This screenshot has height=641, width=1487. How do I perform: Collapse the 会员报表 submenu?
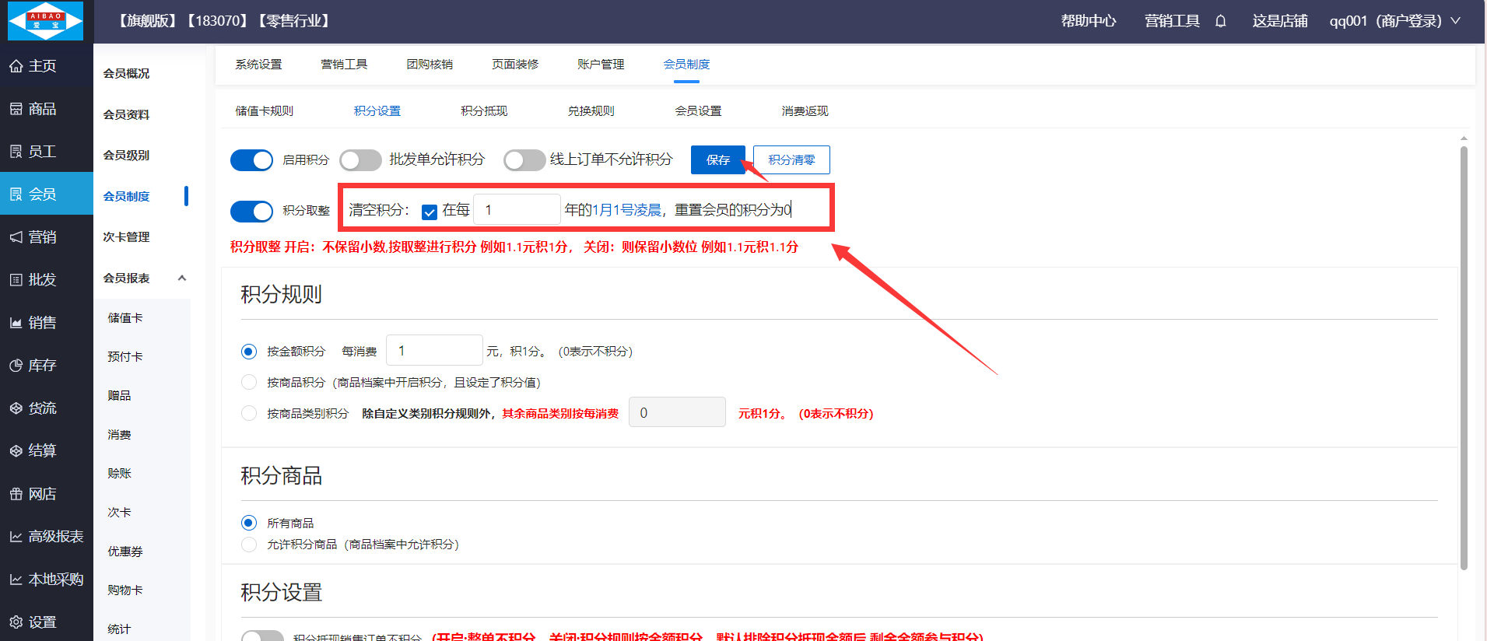(182, 278)
